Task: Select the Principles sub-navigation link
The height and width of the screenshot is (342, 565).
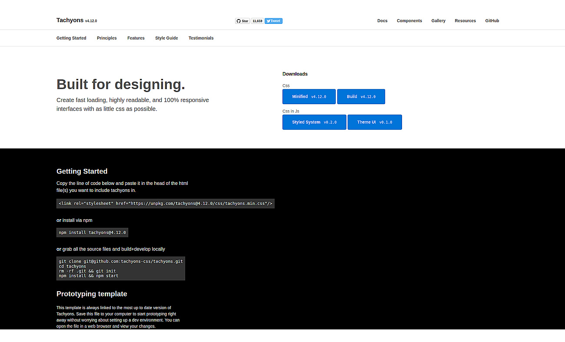Action: point(107,38)
